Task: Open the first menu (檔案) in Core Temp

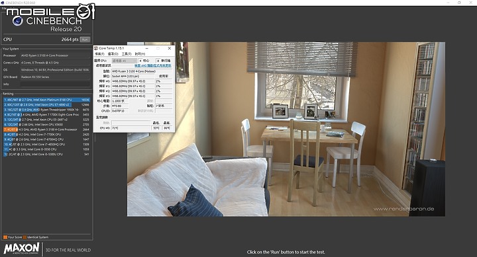Action: 99,54
